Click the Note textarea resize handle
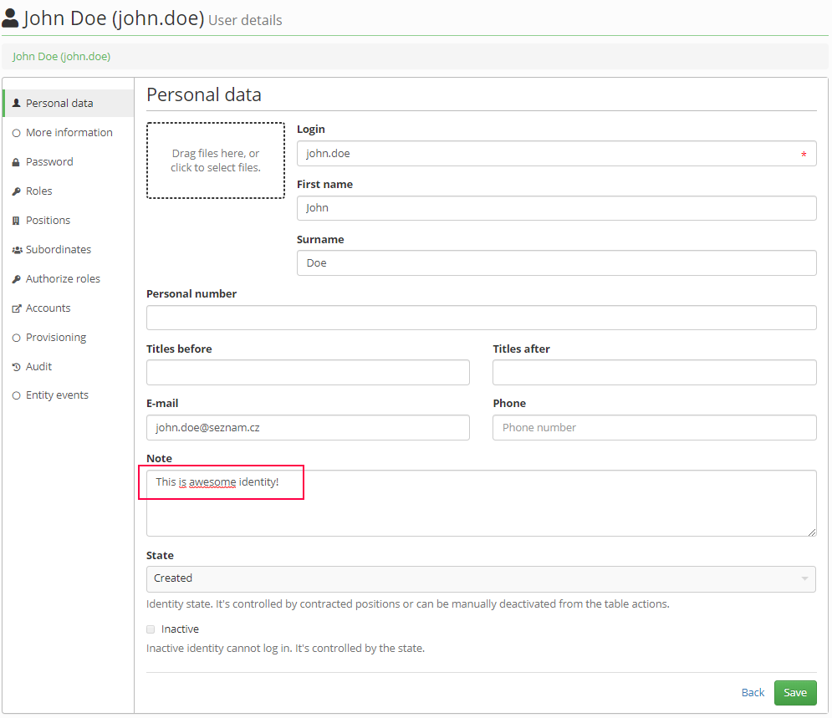Image resolution: width=832 pixels, height=718 pixels. 812,532
